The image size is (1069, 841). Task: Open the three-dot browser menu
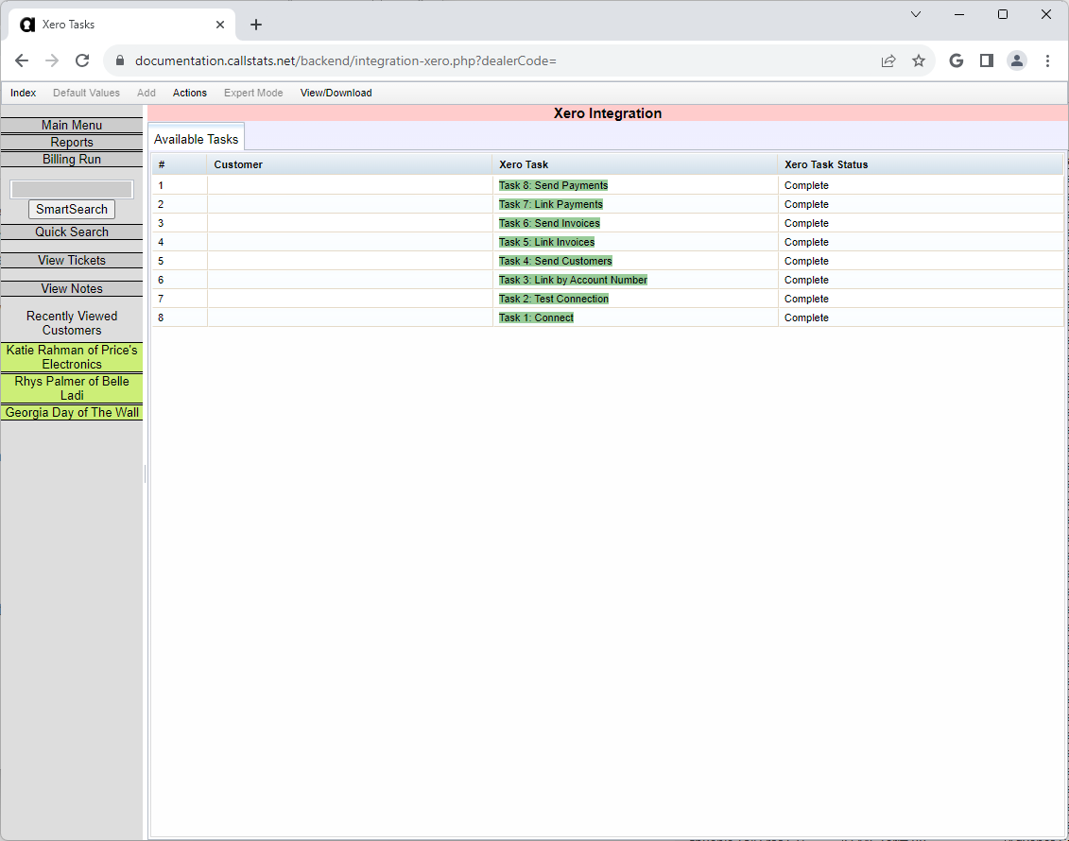coord(1047,60)
